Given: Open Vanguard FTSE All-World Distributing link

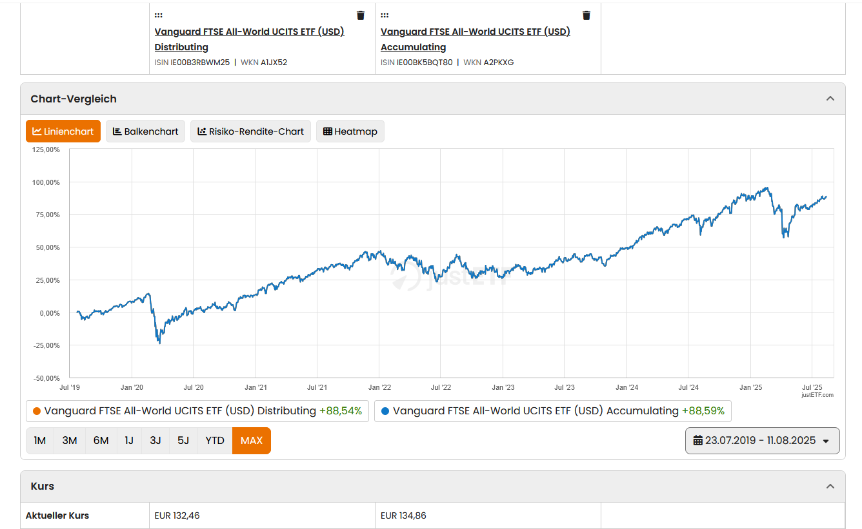Looking at the screenshot, I should pyautogui.click(x=249, y=32).
